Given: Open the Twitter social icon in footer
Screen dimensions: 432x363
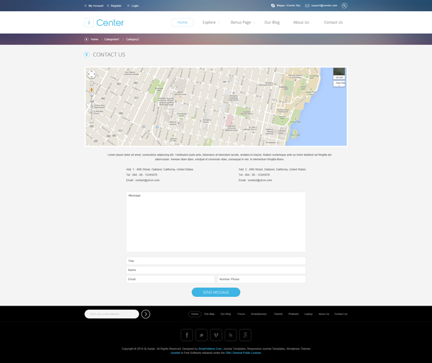Looking at the screenshot, I should click(201, 335).
